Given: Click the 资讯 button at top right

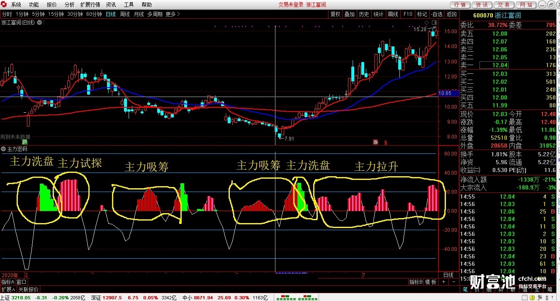Looking at the screenshot, I should tap(482, 5).
